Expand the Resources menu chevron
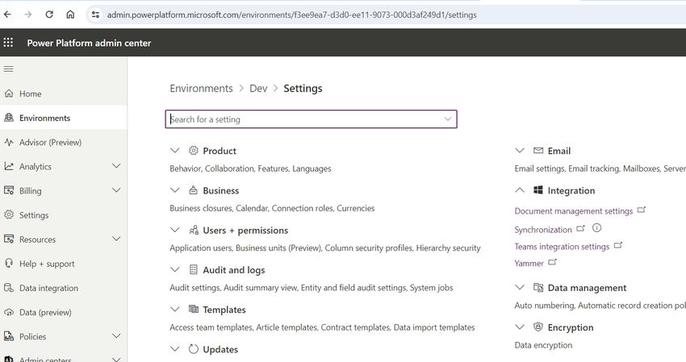This screenshot has height=362, width=686. [x=116, y=239]
